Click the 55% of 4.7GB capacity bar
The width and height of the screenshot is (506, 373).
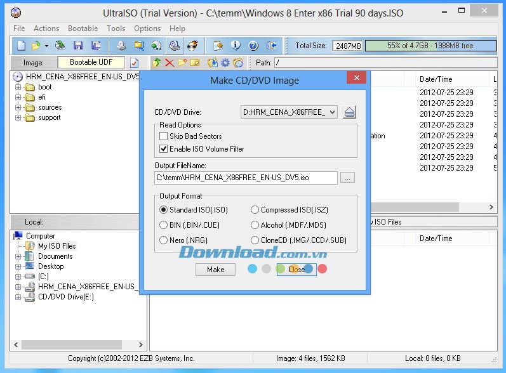point(430,46)
